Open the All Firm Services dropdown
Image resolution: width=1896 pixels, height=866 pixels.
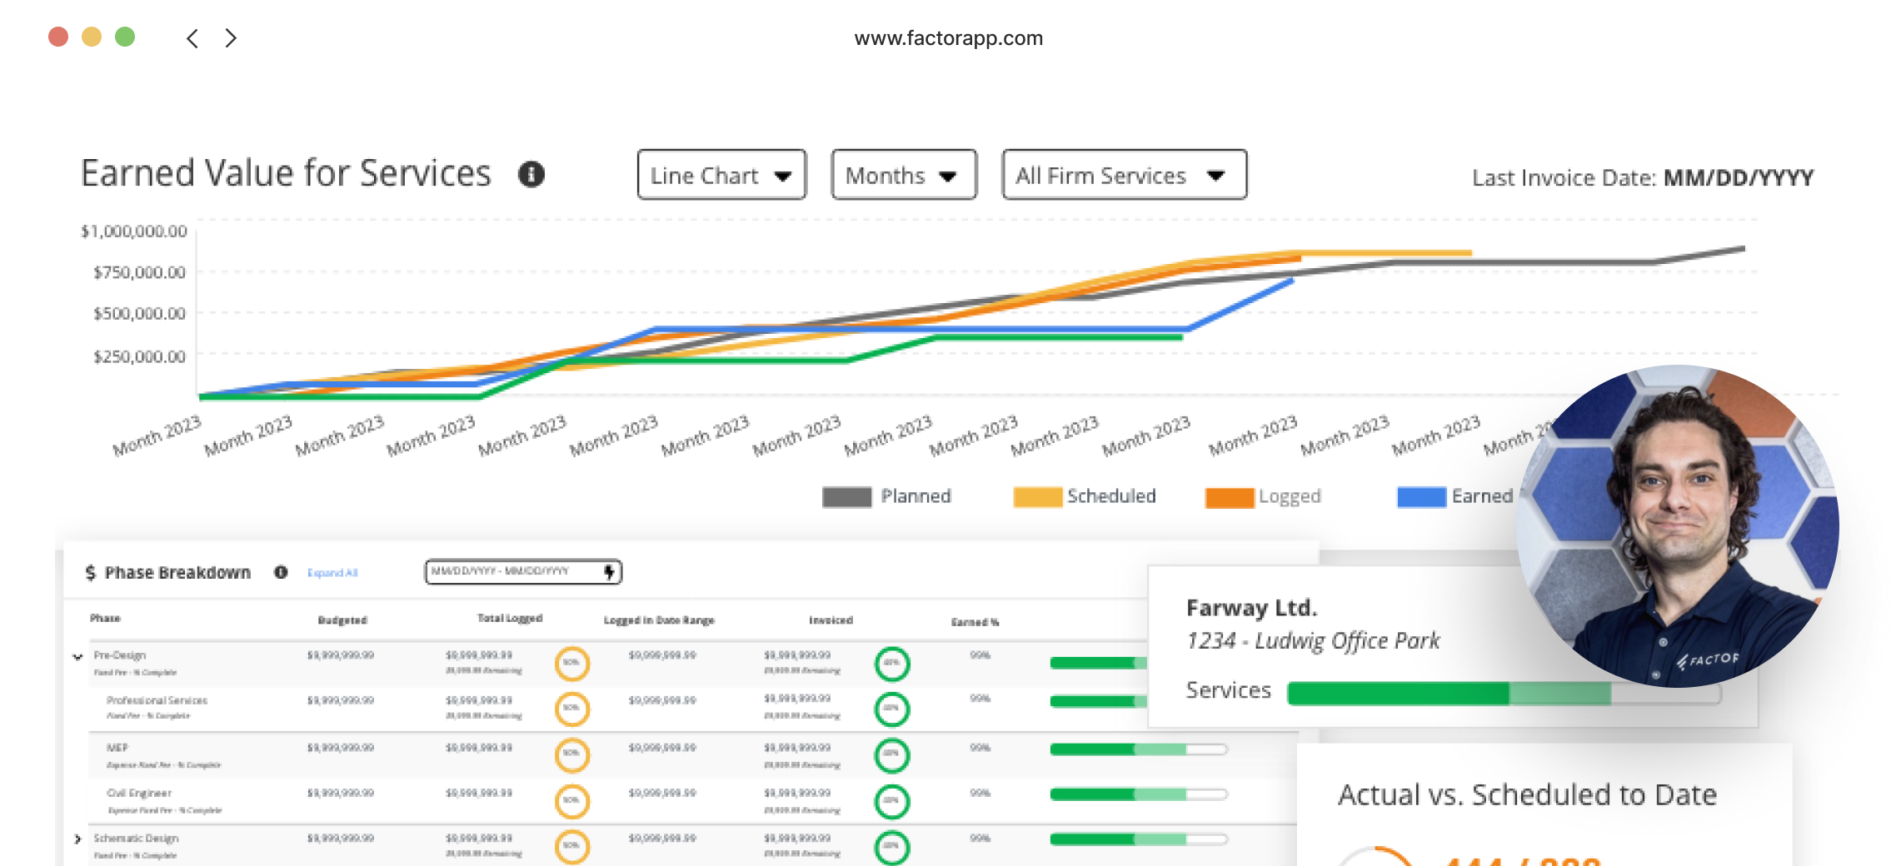(x=1124, y=175)
